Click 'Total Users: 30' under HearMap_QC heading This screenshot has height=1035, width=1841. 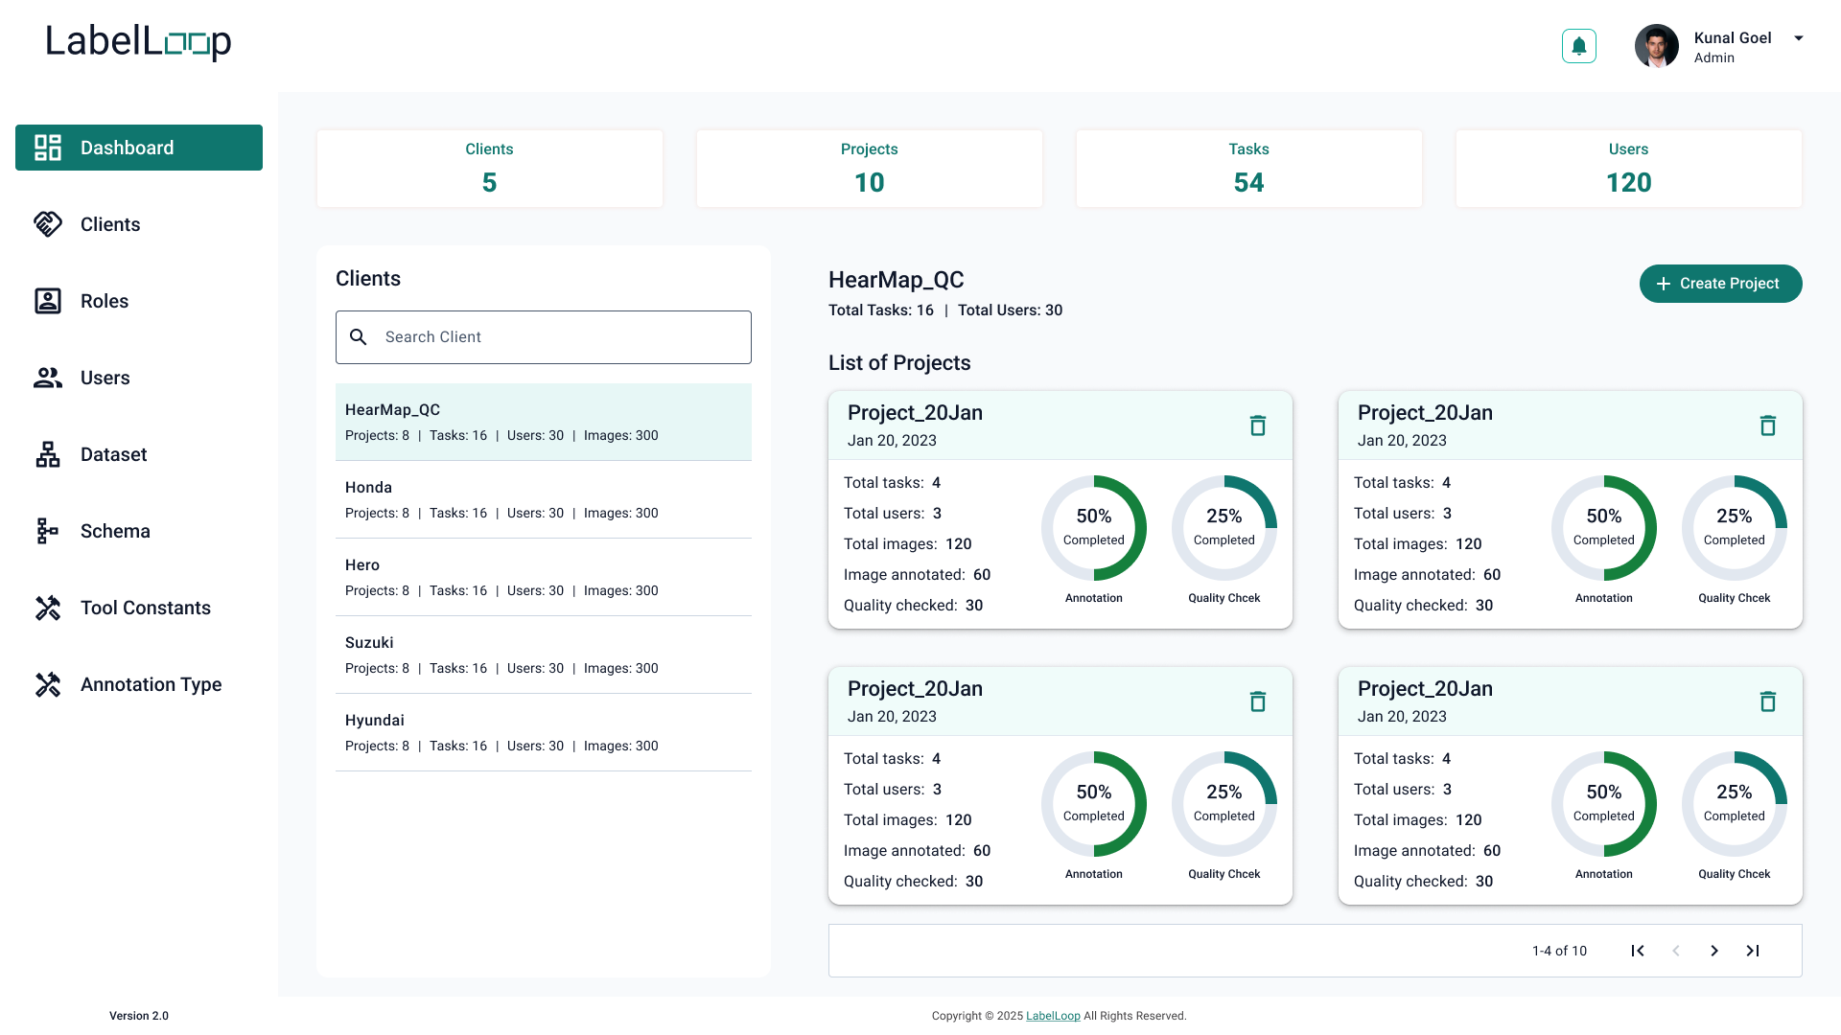click(1011, 310)
